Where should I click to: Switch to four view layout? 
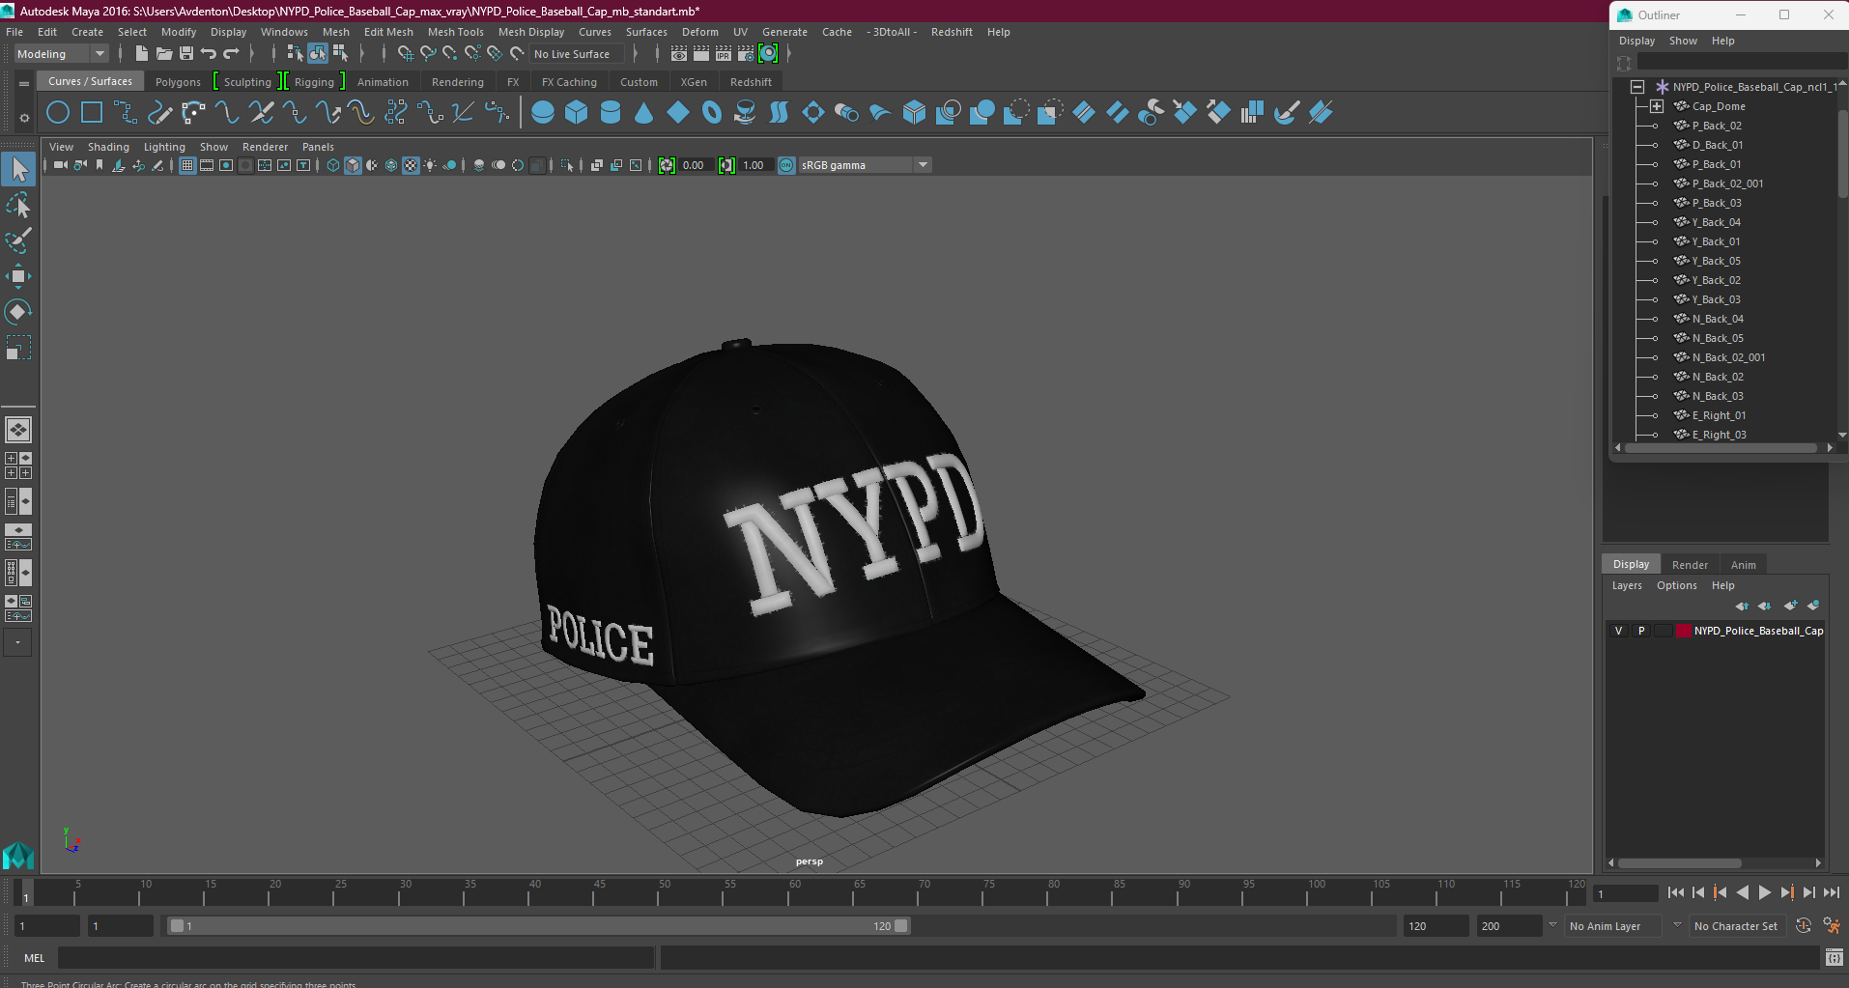pyautogui.click(x=18, y=466)
